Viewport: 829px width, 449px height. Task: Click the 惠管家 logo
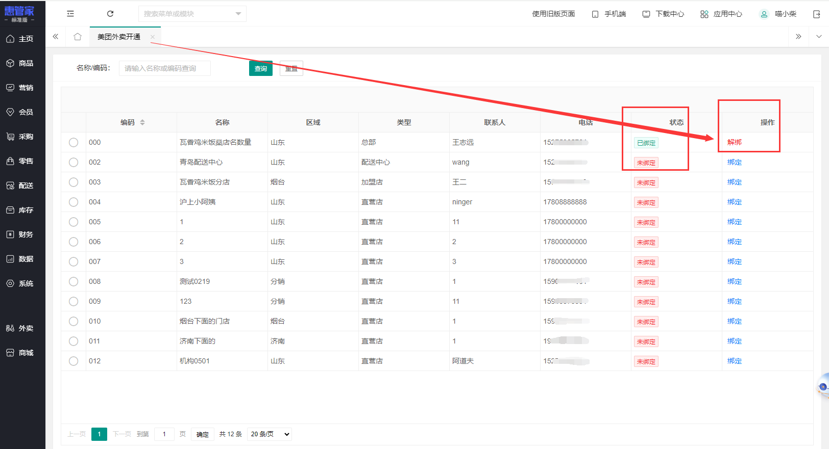(19, 14)
